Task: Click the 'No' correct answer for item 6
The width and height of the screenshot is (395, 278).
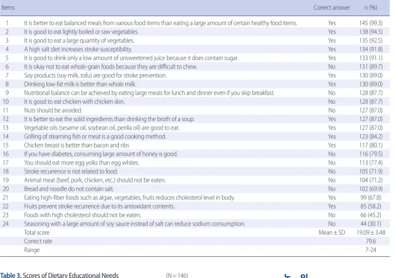Action: coord(332,67)
